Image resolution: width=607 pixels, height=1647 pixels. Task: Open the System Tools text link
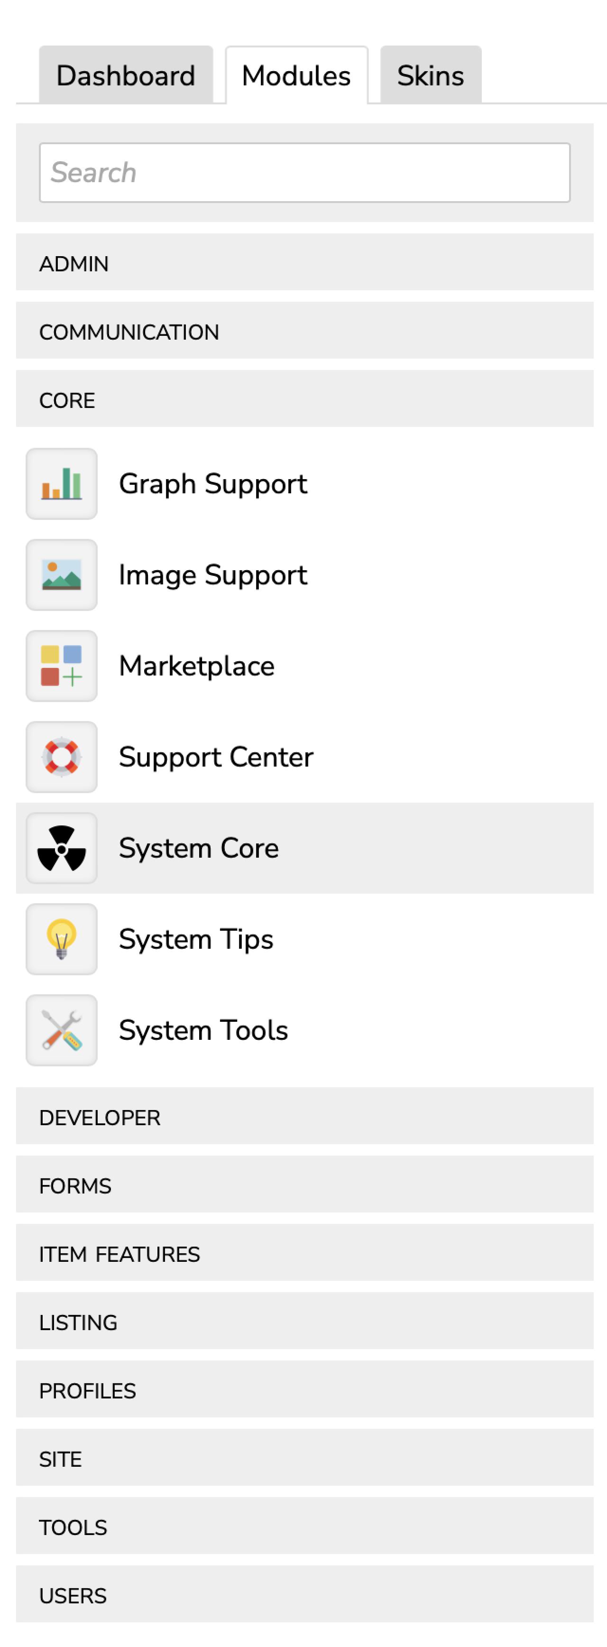[x=203, y=1031]
